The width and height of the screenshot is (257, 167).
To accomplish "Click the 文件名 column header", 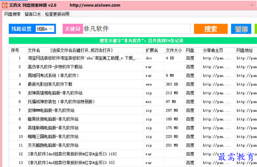I will tap(34, 50).
